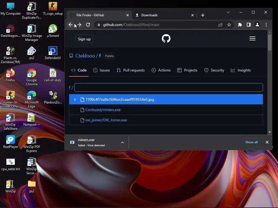Bookmark this page with the star icon
278x208 pixels.
pyautogui.click(x=229, y=25)
